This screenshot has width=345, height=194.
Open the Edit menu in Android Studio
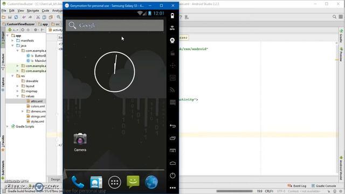point(12,11)
